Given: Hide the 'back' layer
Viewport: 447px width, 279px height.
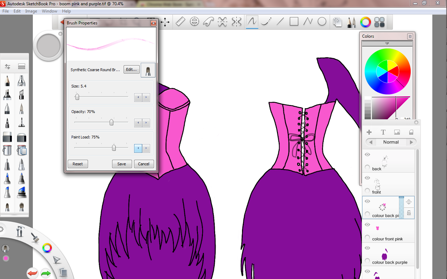Looking at the screenshot, I should click(x=367, y=154).
